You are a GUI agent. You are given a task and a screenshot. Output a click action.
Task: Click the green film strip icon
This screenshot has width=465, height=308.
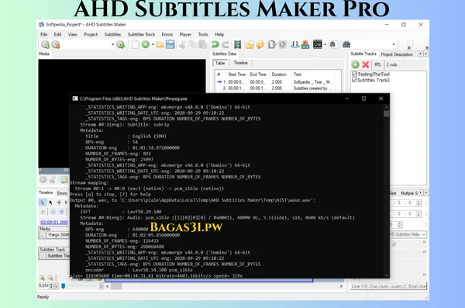(238, 44)
